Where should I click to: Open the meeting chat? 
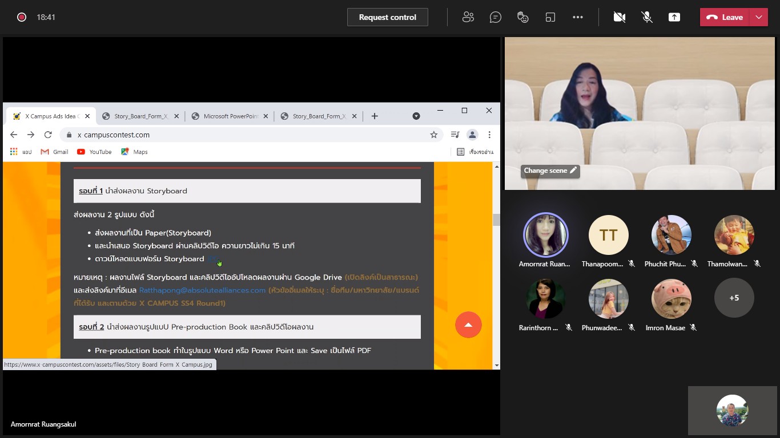click(x=496, y=17)
